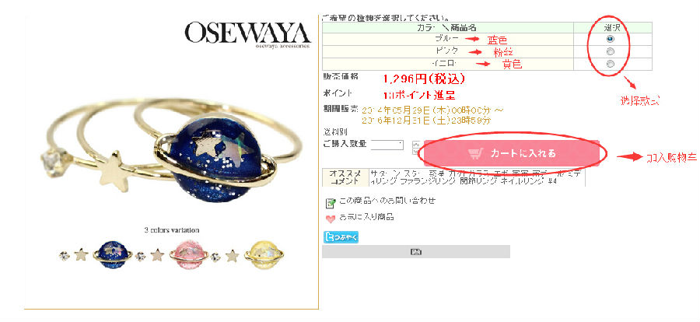Click the selection (選択) column header
This screenshot has height=322, width=700.
point(611,28)
